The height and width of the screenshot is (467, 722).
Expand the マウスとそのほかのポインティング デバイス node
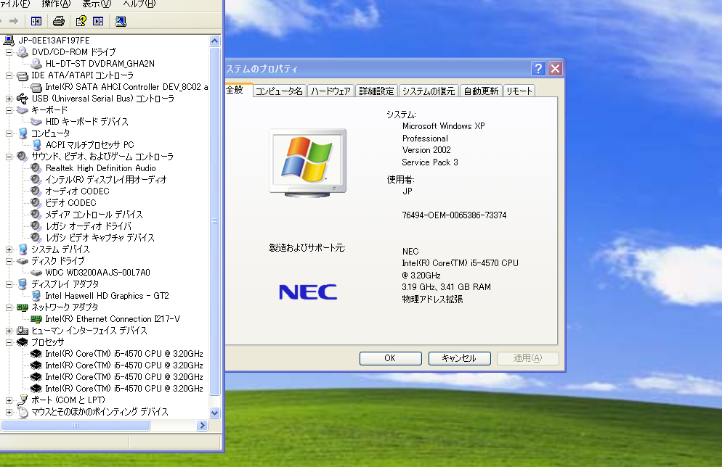9,412
